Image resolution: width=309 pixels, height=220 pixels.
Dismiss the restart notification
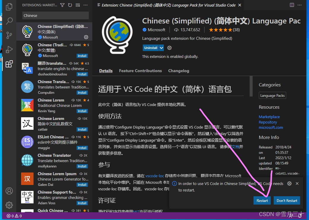pos(297,183)
